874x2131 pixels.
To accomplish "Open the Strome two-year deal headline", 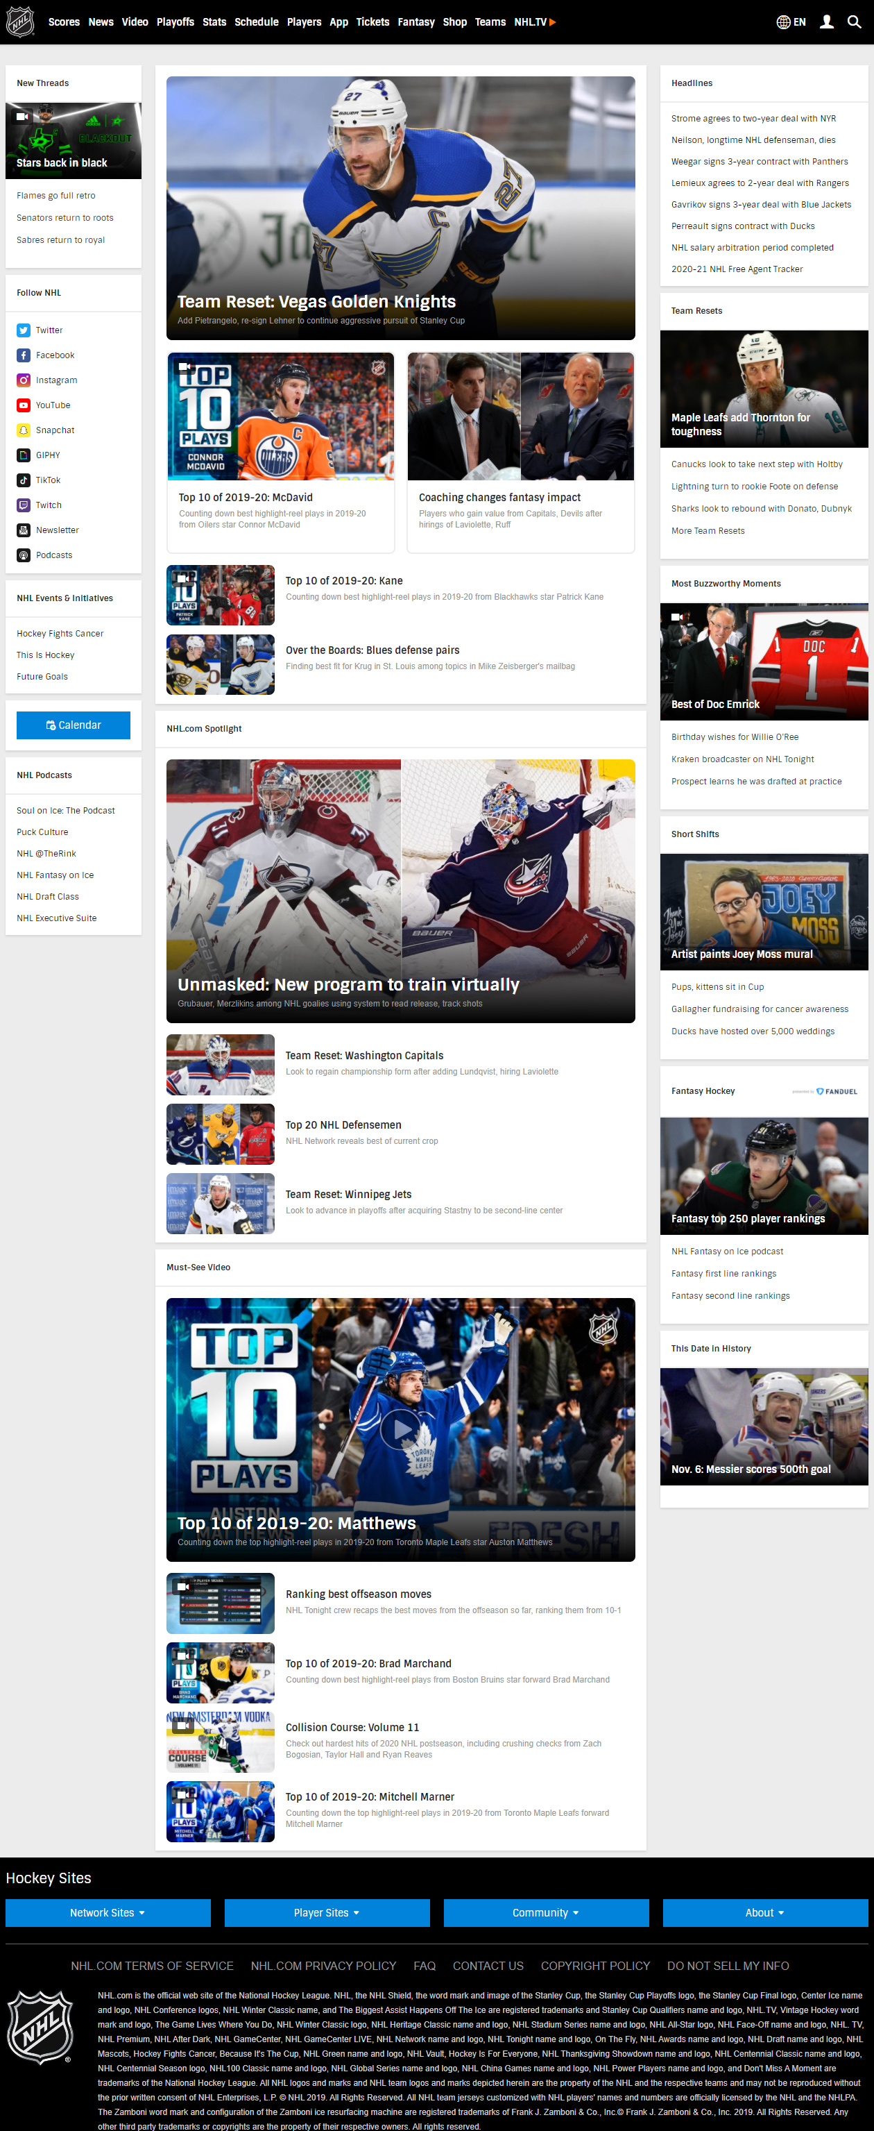I will [x=753, y=118].
